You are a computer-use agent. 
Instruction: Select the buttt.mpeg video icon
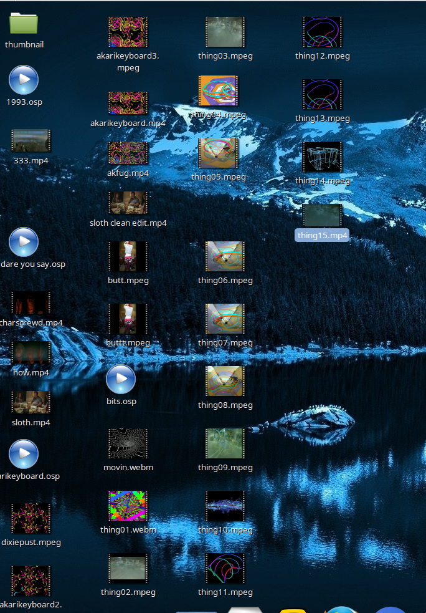[128, 319]
